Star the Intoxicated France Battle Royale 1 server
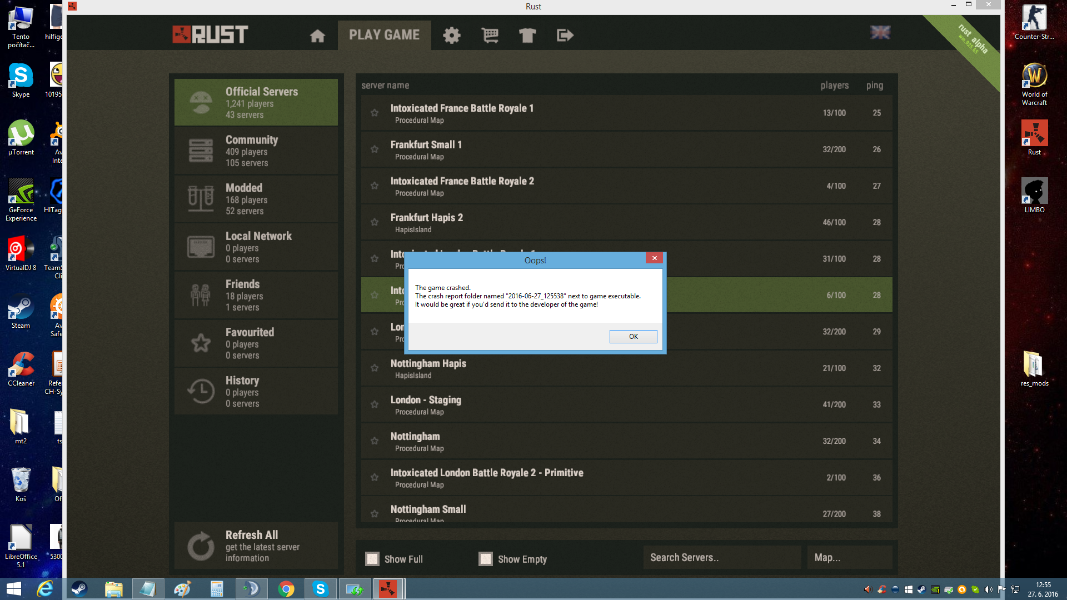1067x600 pixels. click(375, 113)
